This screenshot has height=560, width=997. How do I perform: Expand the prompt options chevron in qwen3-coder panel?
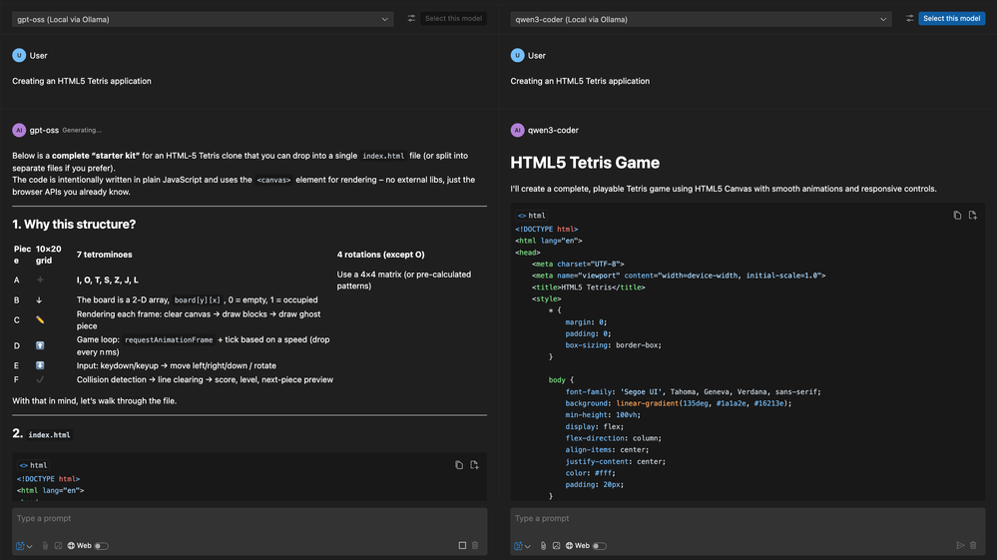[x=528, y=546]
